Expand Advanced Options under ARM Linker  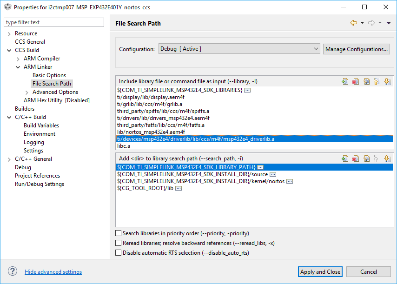pos(27,92)
